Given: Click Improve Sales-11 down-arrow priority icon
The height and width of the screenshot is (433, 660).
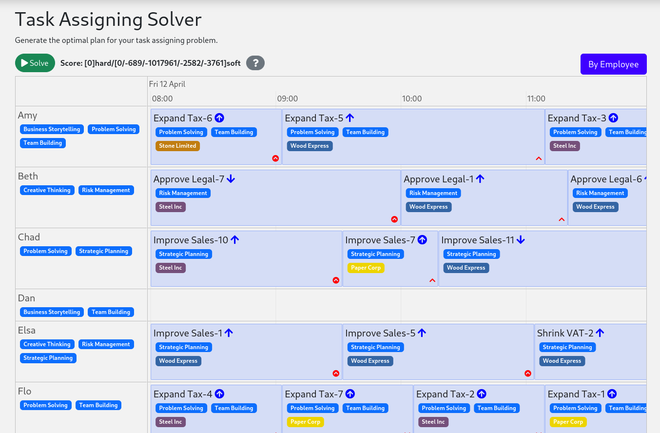Looking at the screenshot, I should [521, 240].
